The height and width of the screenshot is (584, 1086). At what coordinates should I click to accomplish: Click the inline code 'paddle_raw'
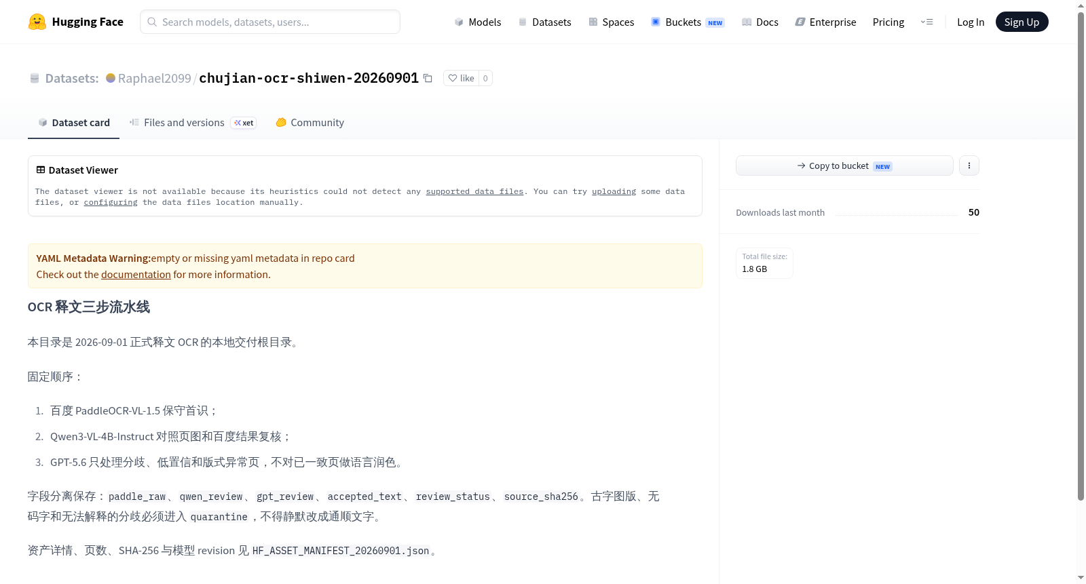tap(137, 497)
